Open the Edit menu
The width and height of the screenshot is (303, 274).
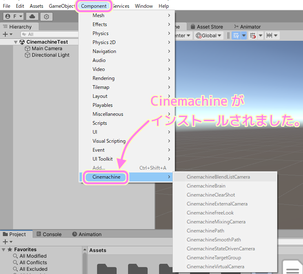(x=20, y=6)
